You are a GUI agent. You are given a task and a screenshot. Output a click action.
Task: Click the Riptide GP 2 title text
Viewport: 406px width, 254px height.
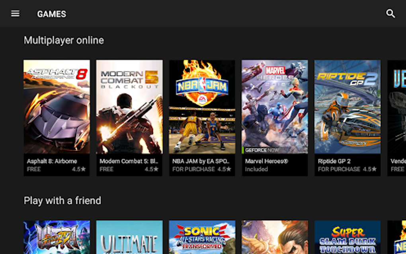point(334,161)
